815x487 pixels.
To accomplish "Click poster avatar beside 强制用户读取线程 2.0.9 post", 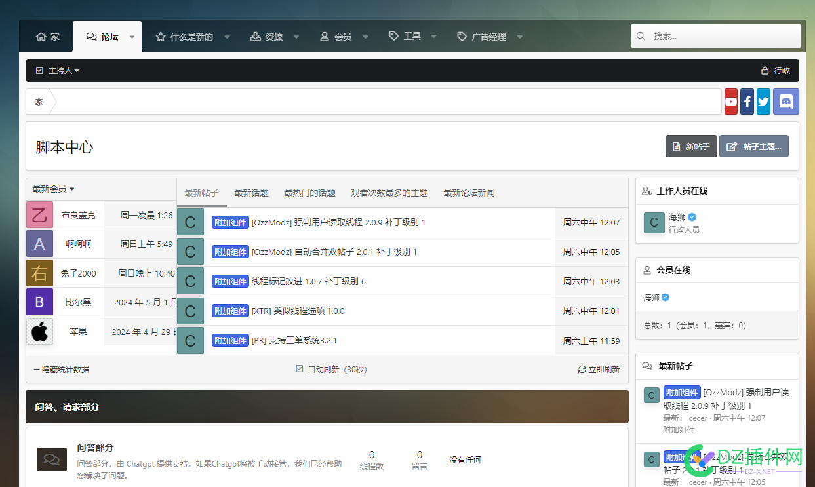I will tap(190, 222).
